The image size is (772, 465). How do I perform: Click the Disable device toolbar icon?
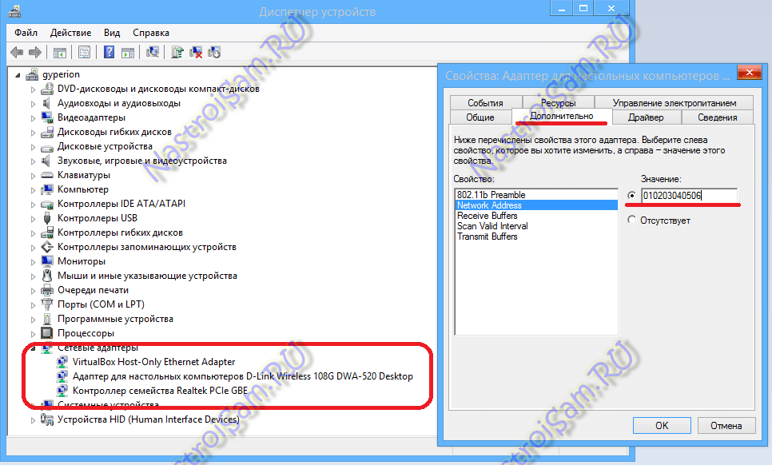point(214,51)
